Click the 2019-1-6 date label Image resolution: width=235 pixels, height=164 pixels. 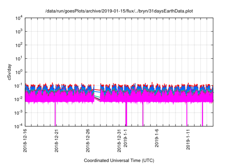click(x=157, y=138)
